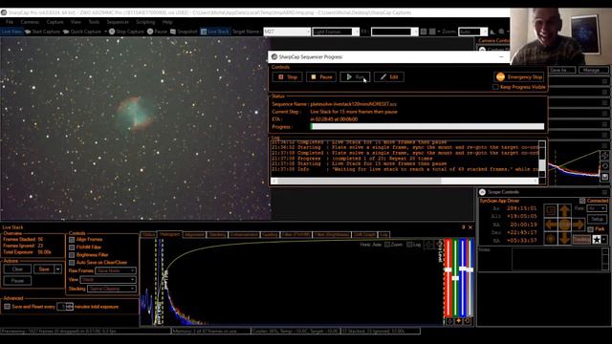Click the mount slew up arrow
The image size is (612, 344).
564,211
